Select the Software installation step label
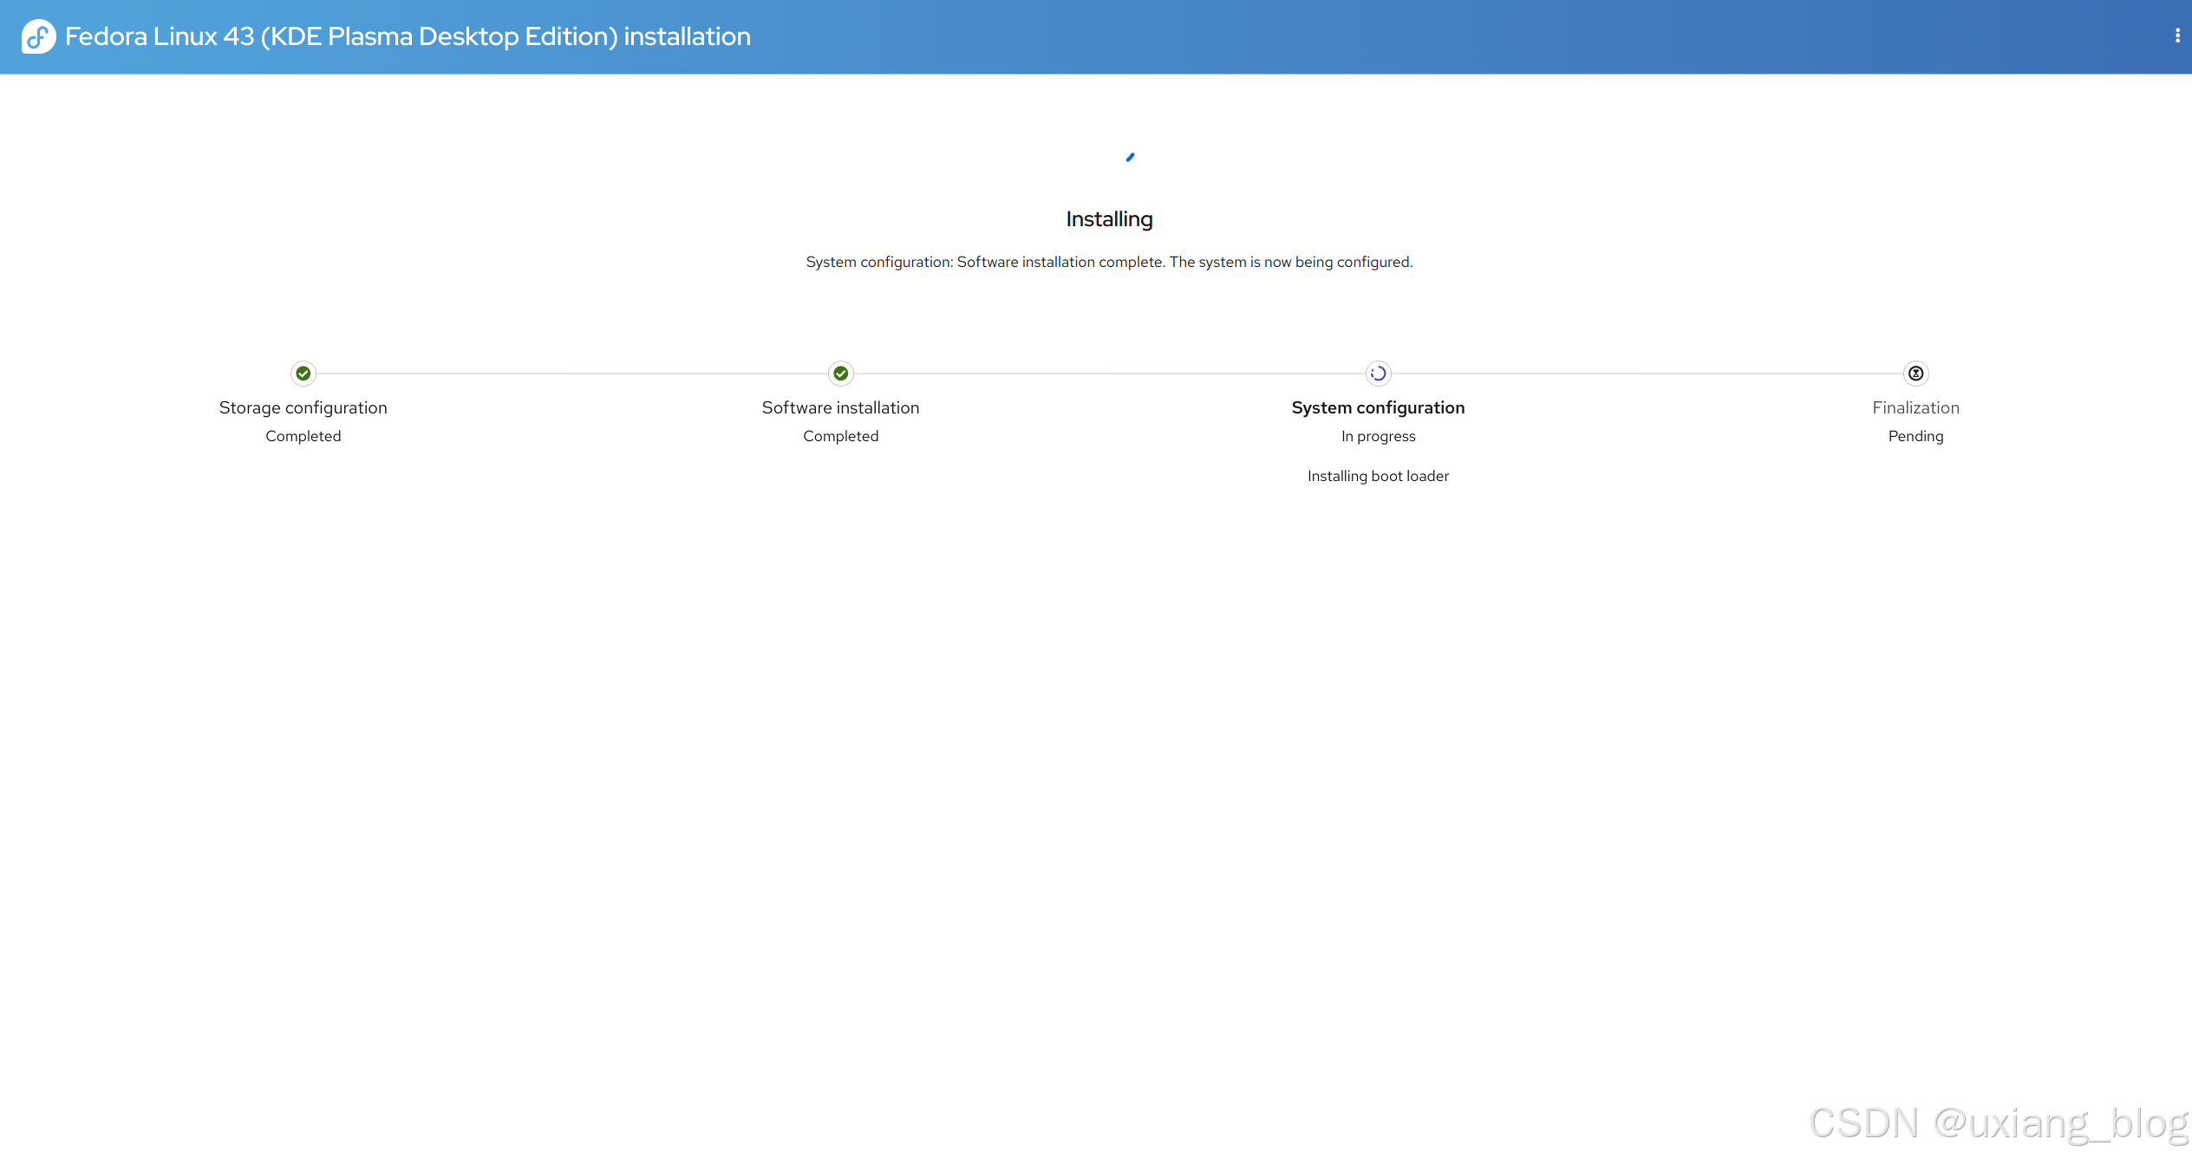 (x=840, y=407)
